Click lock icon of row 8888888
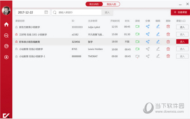 [x=16, y=56]
